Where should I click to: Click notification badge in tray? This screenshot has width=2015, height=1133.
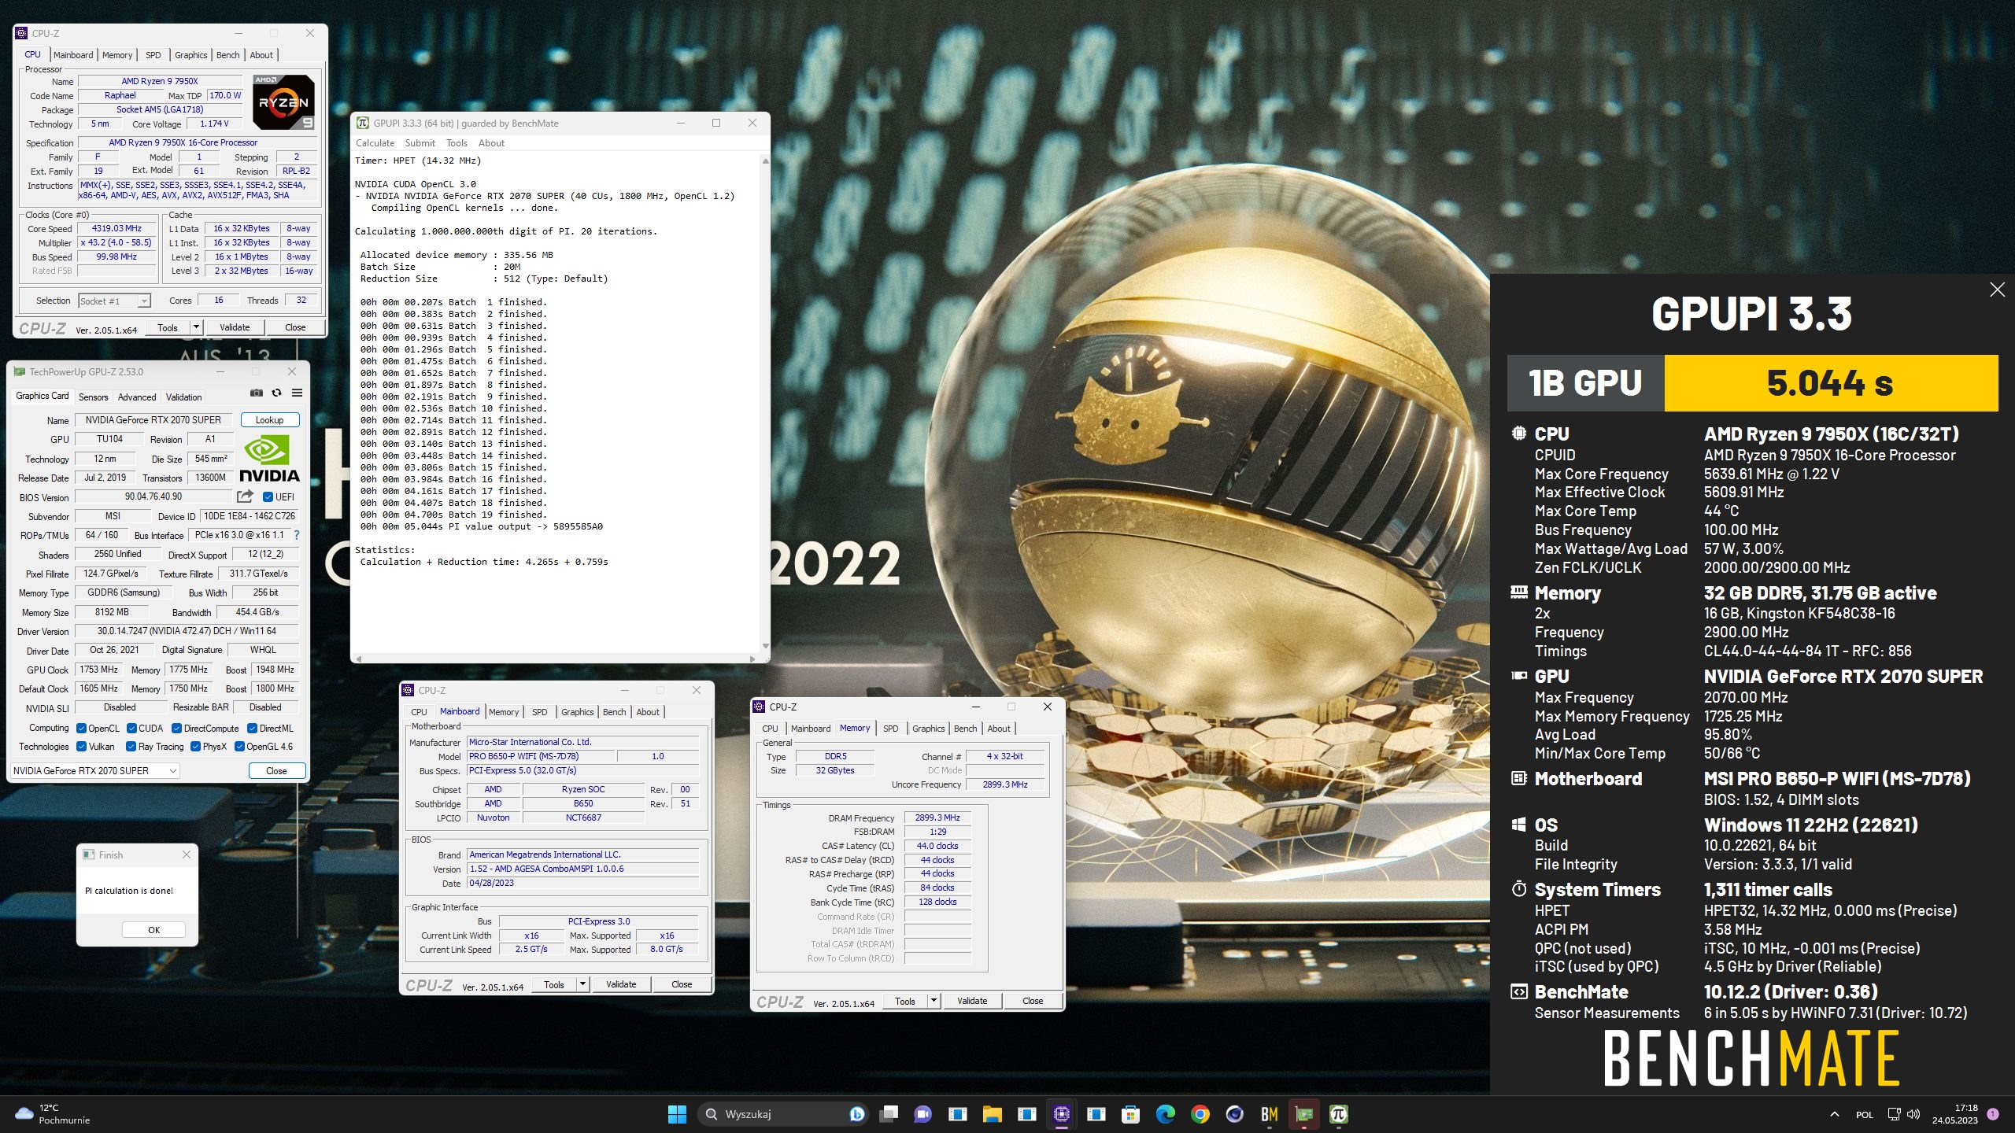point(1993,1114)
